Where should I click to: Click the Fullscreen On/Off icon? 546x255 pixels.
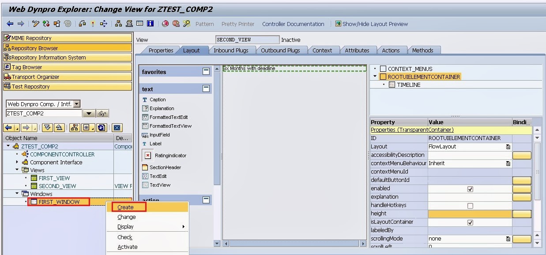tap(139, 24)
